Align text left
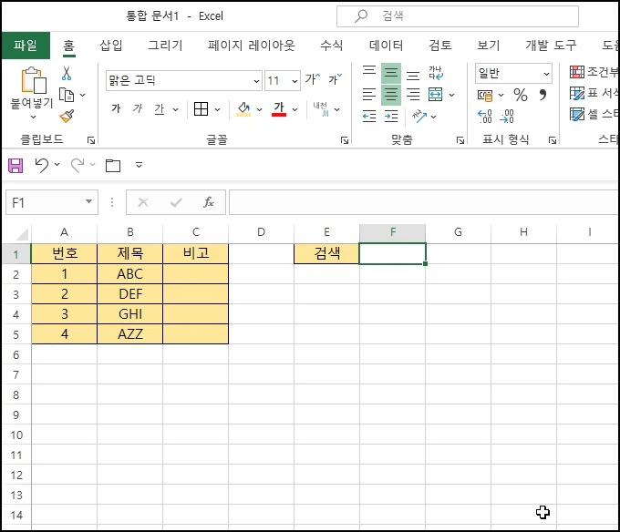Viewport: 620px width, 532px height. point(369,95)
